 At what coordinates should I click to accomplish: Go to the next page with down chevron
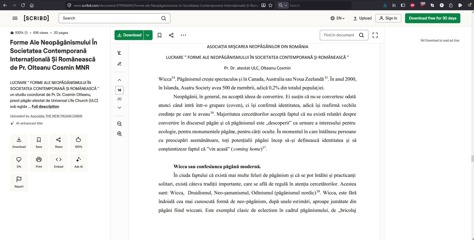coord(119,107)
